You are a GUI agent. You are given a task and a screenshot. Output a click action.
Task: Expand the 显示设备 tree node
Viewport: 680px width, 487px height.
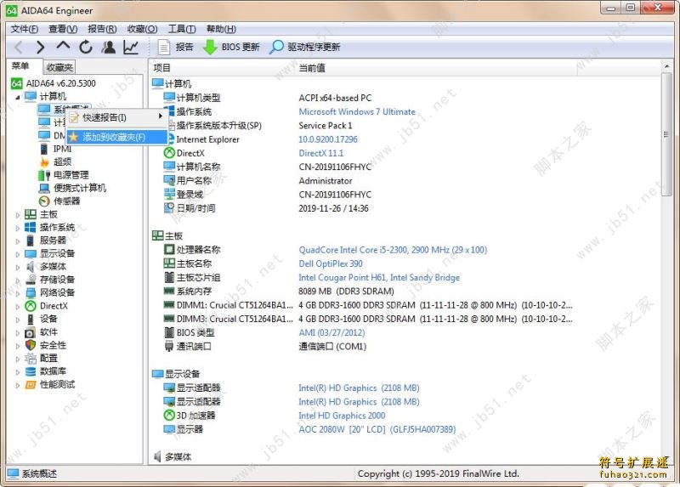(x=18, y=253)
